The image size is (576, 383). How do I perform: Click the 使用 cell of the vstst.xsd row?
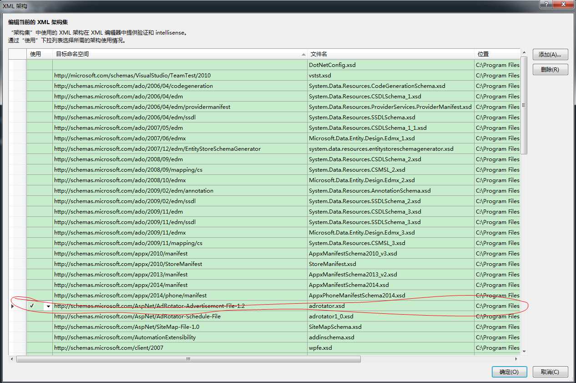pyautogui.click(x=40, y=76)
